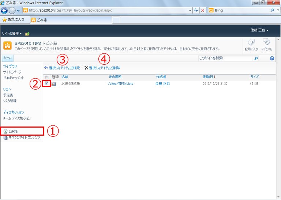This screenshot has height=200, width=281.
Task: Open the お気に入り favorites star button
Action: pyautogui.click(x=14, y=19)
